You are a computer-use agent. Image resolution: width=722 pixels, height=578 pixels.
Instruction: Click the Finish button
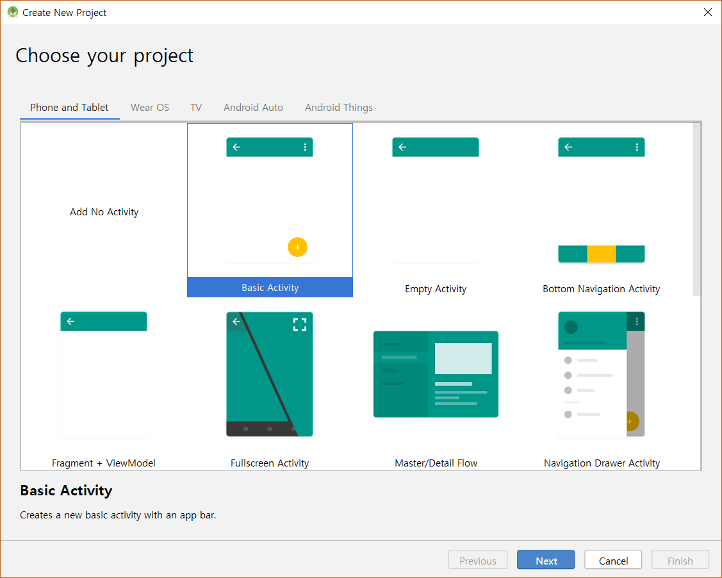680,561
